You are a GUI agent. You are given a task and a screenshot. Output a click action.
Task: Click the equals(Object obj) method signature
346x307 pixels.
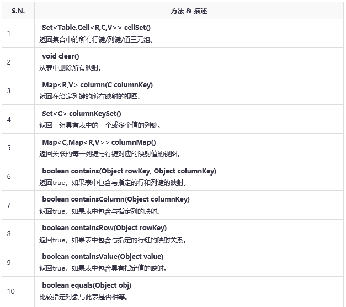click(x=87, y=285)
